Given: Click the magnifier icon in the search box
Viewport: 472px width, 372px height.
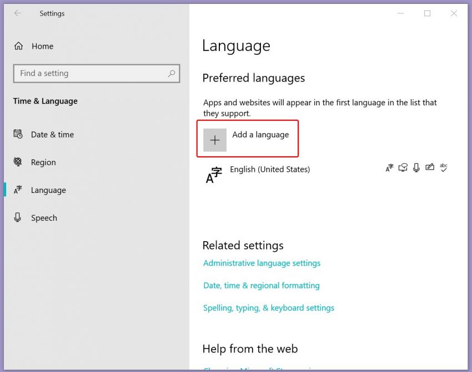Looking at the screenshot, I should pyautogui.click(x=173, y=73).
